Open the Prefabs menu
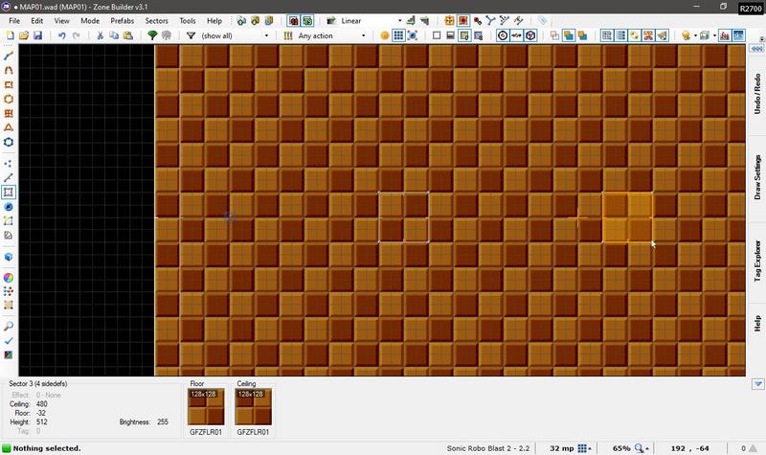Image resolution: width=766 pixels, height=455 pixels. click(122, 19)
